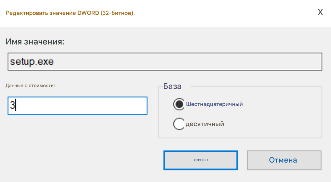Select the Шестнадцатеричный radio button circle
This screenshot has width=331, height=182.
click(179, 104)
